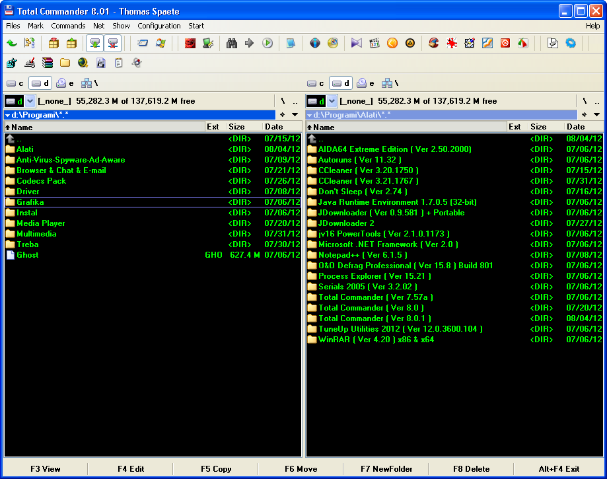The width and height of the screenshot is (607, 479).
Task: Toggle the FTP disconnect toolbar button
Action: tap(113, 43)
